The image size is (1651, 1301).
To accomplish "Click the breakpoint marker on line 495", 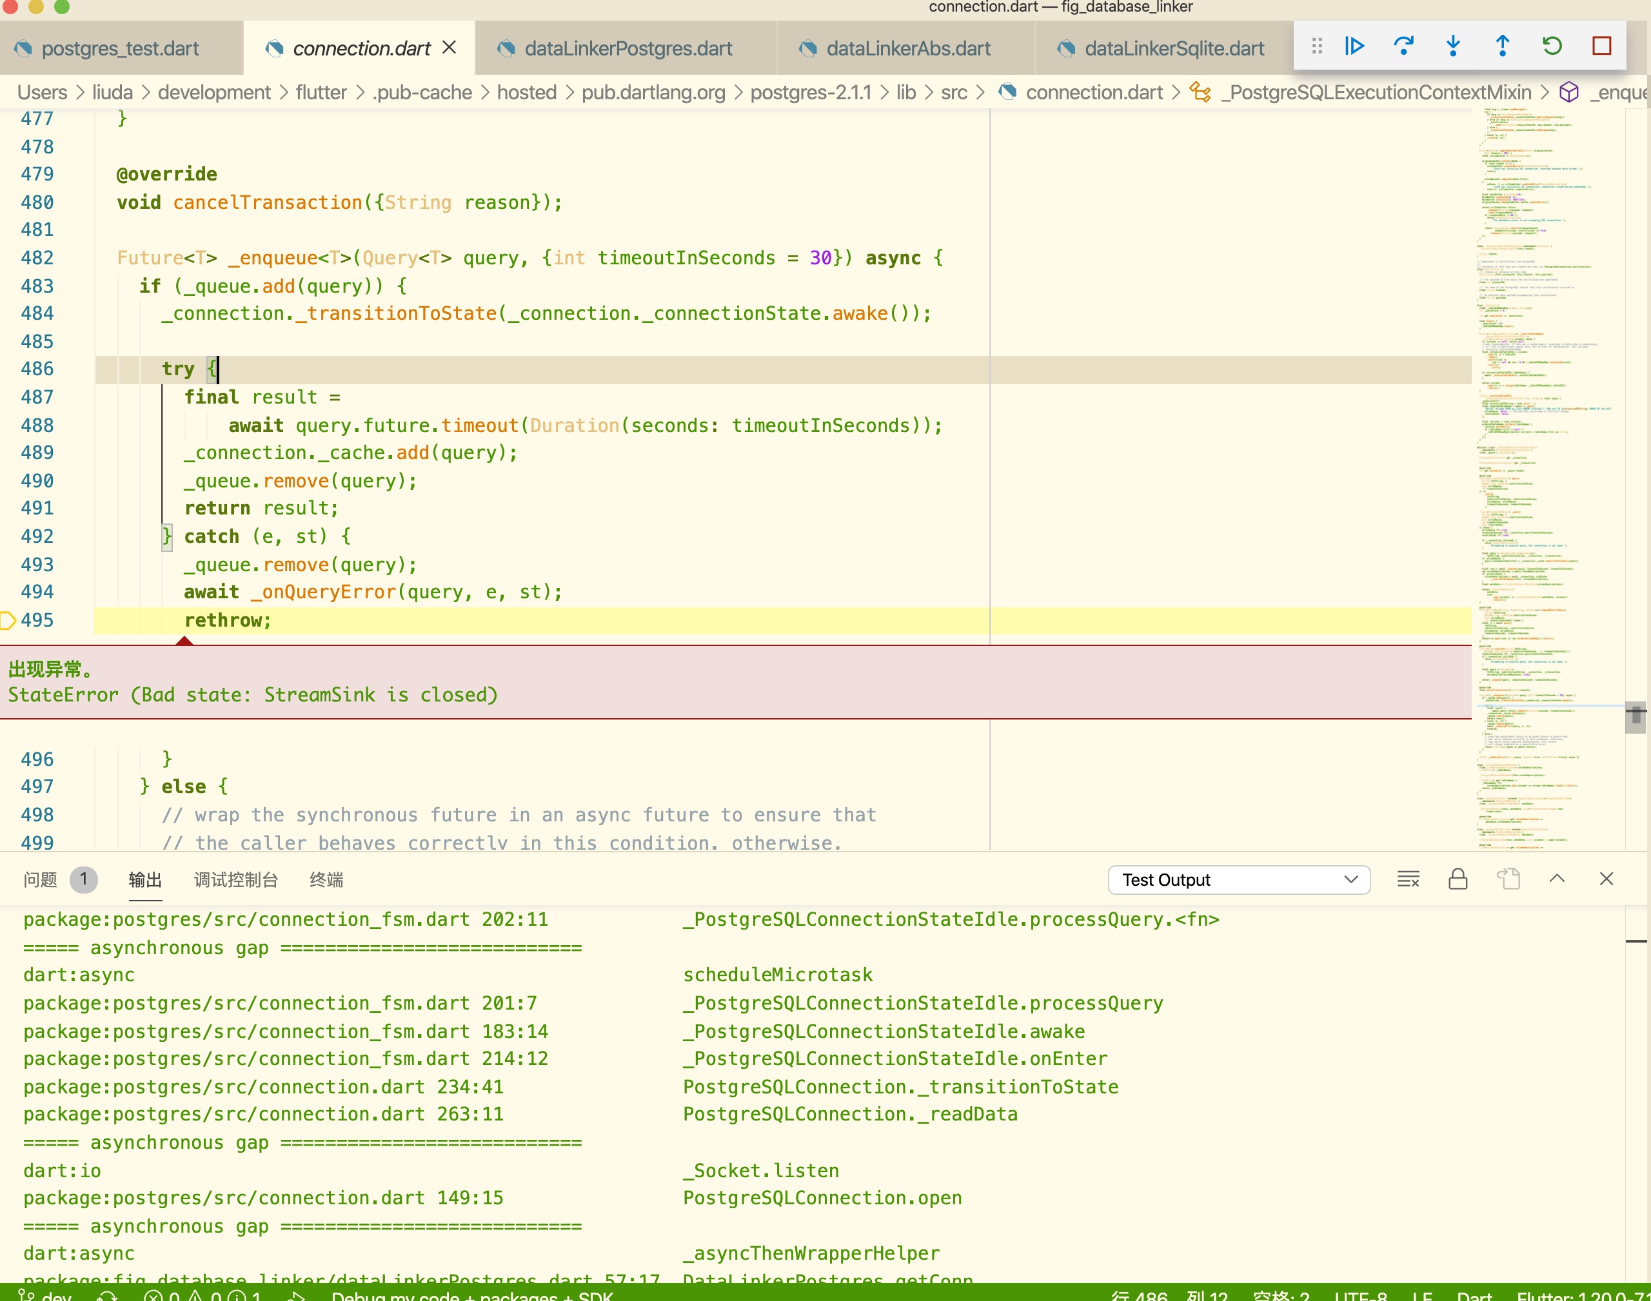I will pos(8,621).
